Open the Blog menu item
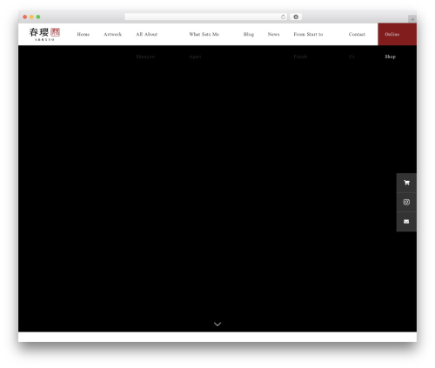Viewport: 435px width, 368px height. (x=249, y=34)
